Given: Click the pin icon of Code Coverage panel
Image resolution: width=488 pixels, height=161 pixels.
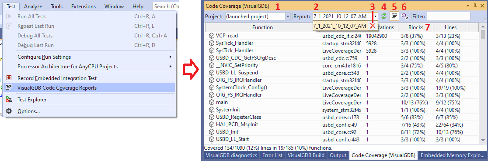Looking at the screenshot, I should (475, 6).
